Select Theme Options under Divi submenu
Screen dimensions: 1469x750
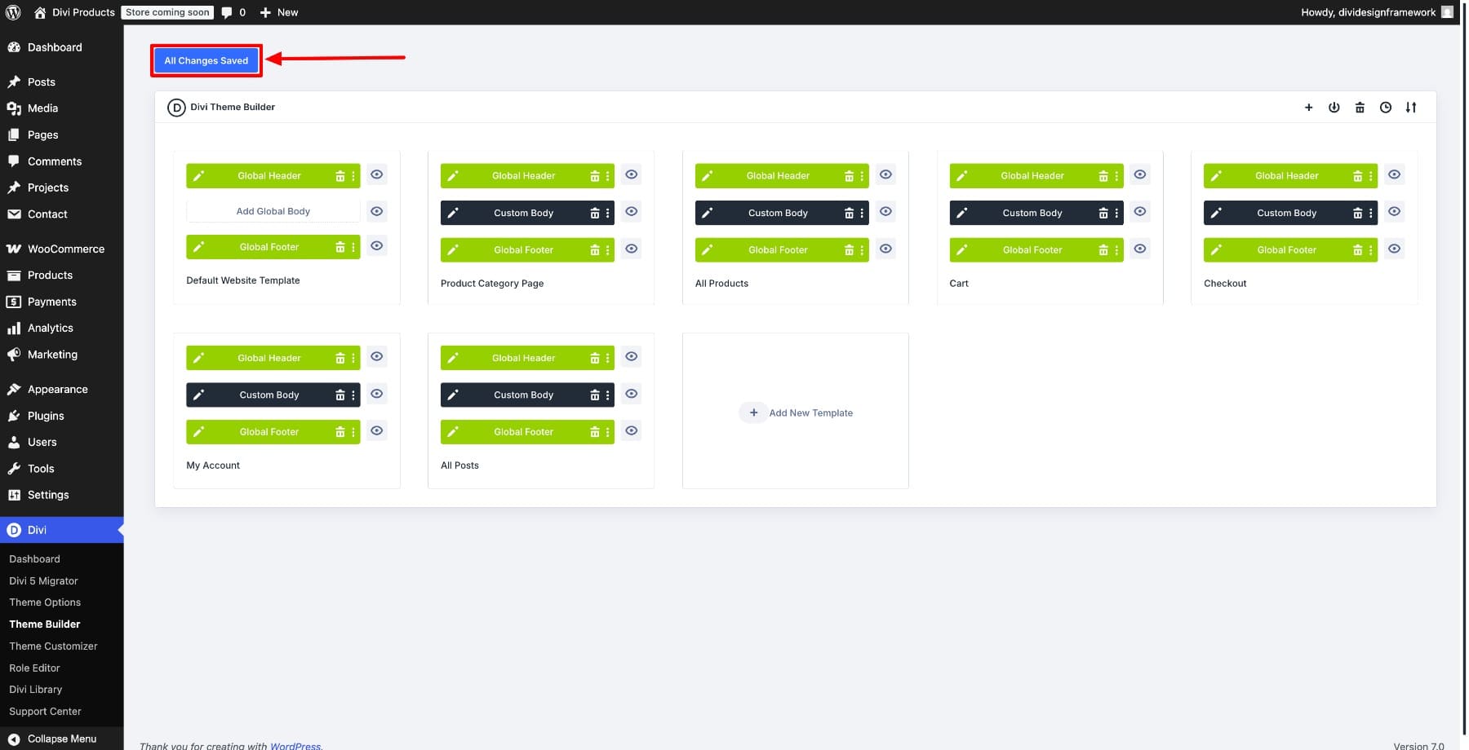tap(45, 602)
